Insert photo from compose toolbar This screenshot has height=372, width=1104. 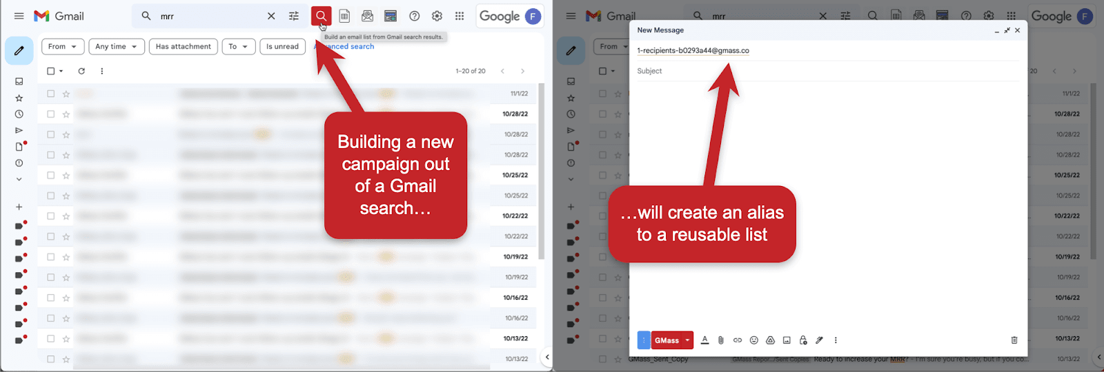[x=787, y=340]
